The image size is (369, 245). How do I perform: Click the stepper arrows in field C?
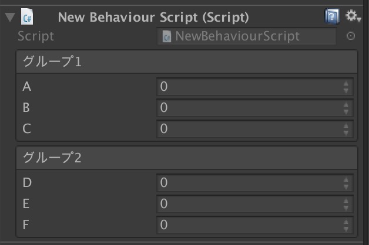[346, 130]
